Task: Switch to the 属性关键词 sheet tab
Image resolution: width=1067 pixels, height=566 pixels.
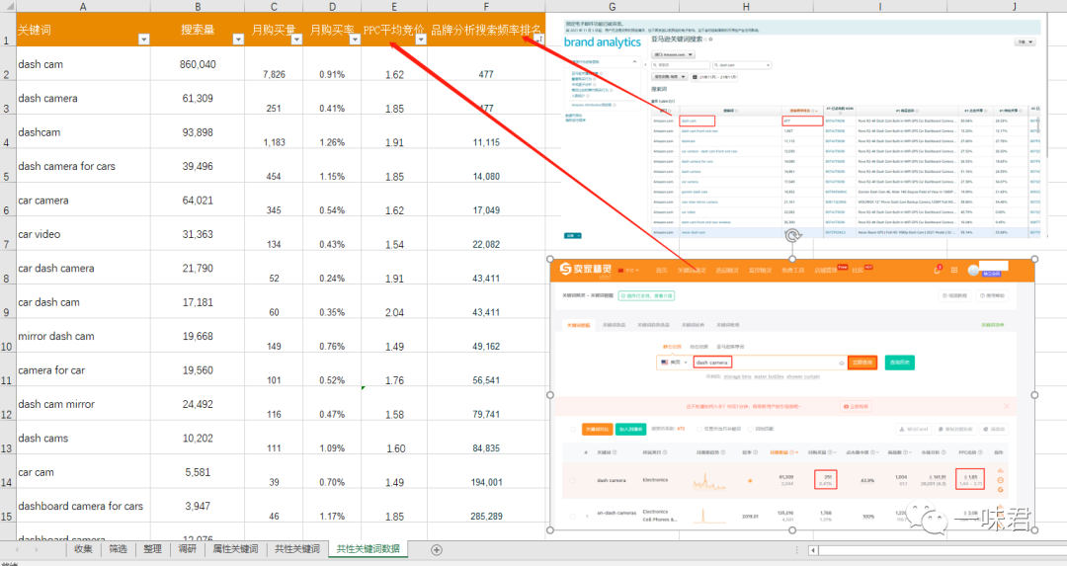Action: coord(235,549)
